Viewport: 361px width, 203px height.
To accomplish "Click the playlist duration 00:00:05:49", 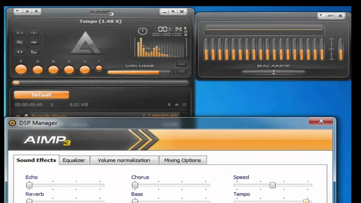I will pos(28,105).
